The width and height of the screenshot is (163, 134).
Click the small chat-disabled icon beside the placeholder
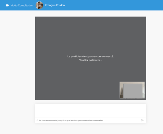37,120
